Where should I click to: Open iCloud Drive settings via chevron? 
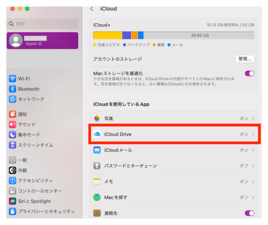[x=253, y=134]
